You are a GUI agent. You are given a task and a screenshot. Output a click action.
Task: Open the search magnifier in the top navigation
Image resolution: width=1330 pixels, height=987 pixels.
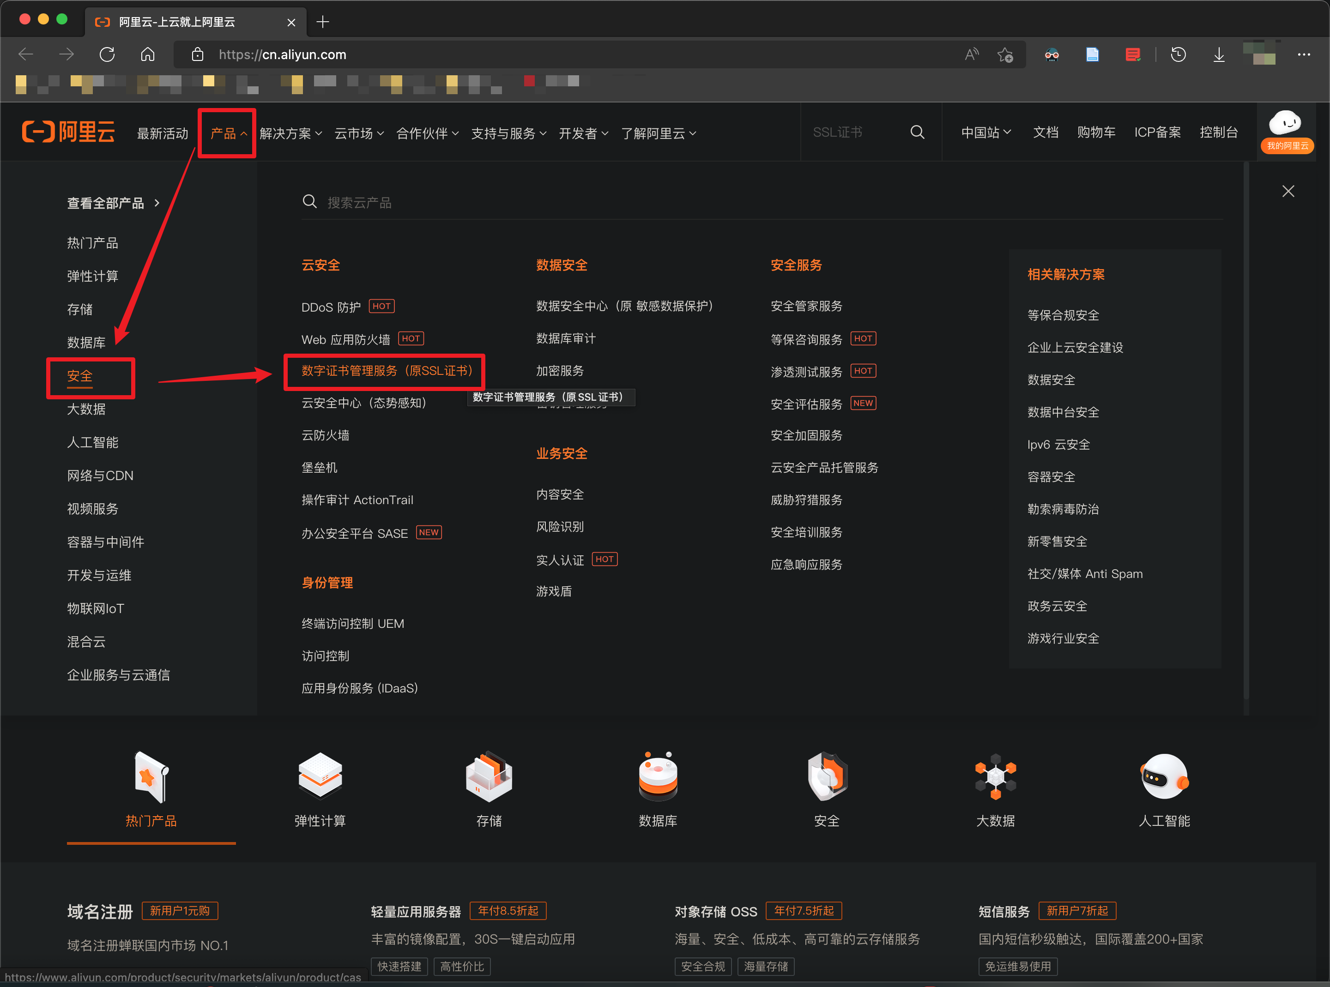pyautogui.click(x=918, y=132)
